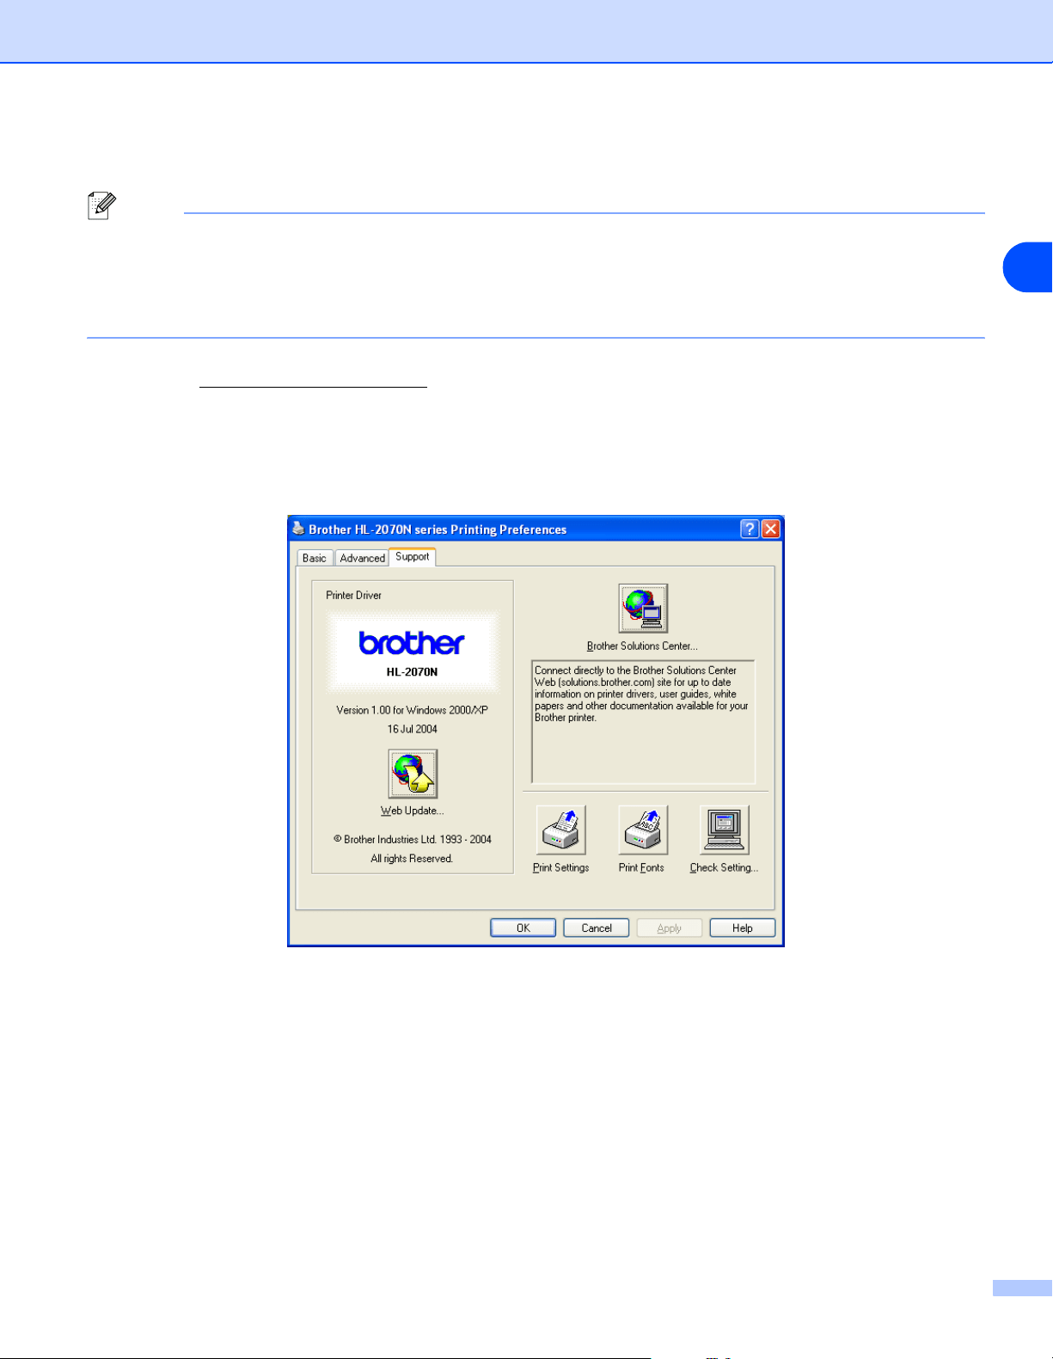Switch to the Basic tab
This screenshot has height=1359, width=1053.
[x=315, y=558]
